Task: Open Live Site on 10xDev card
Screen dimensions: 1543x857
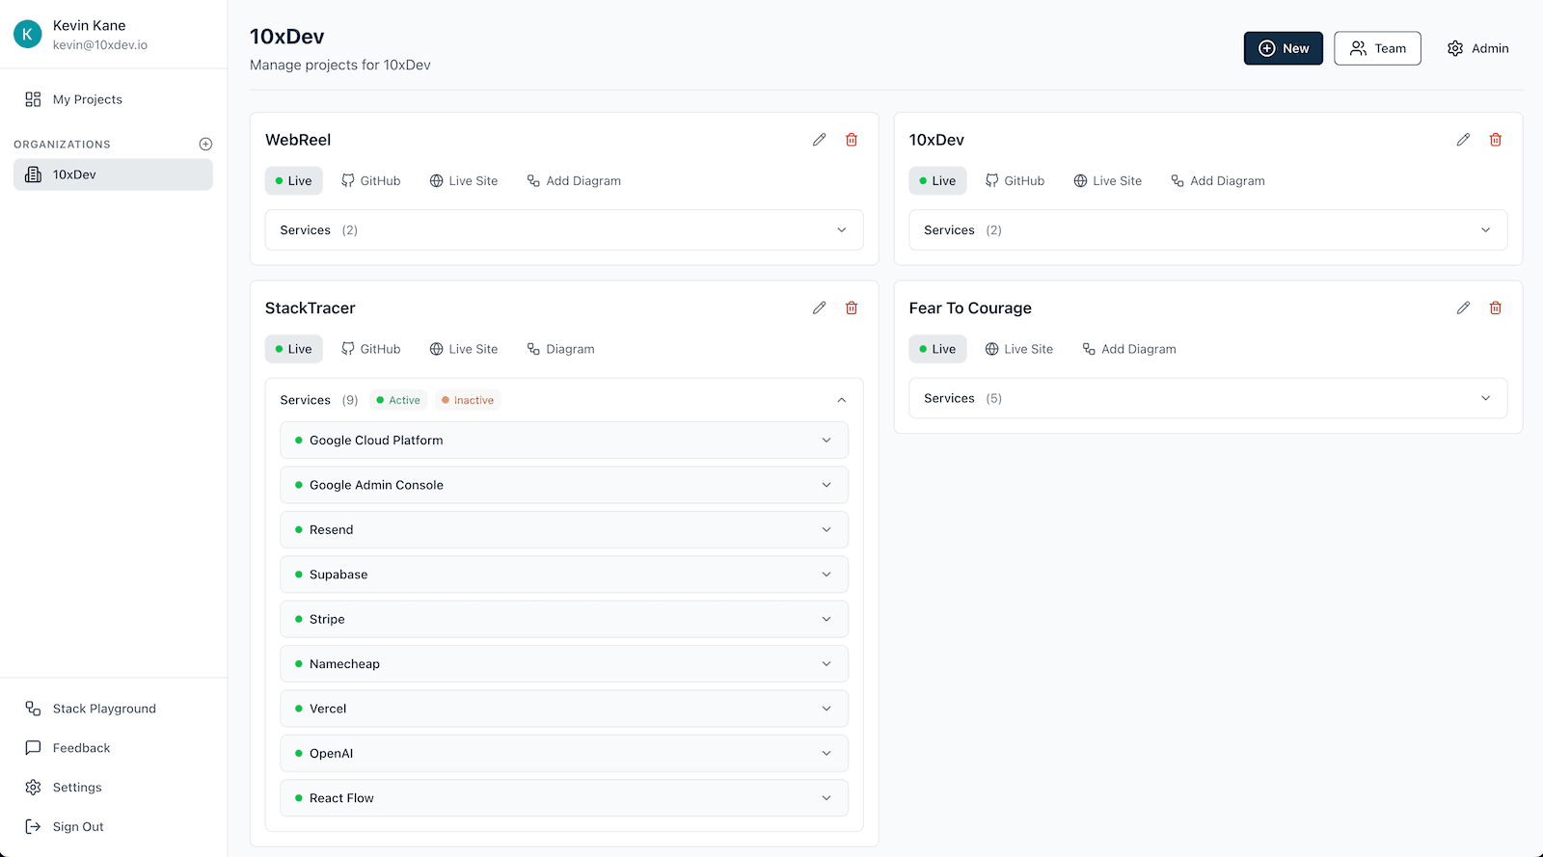Action: (1108, 180)
